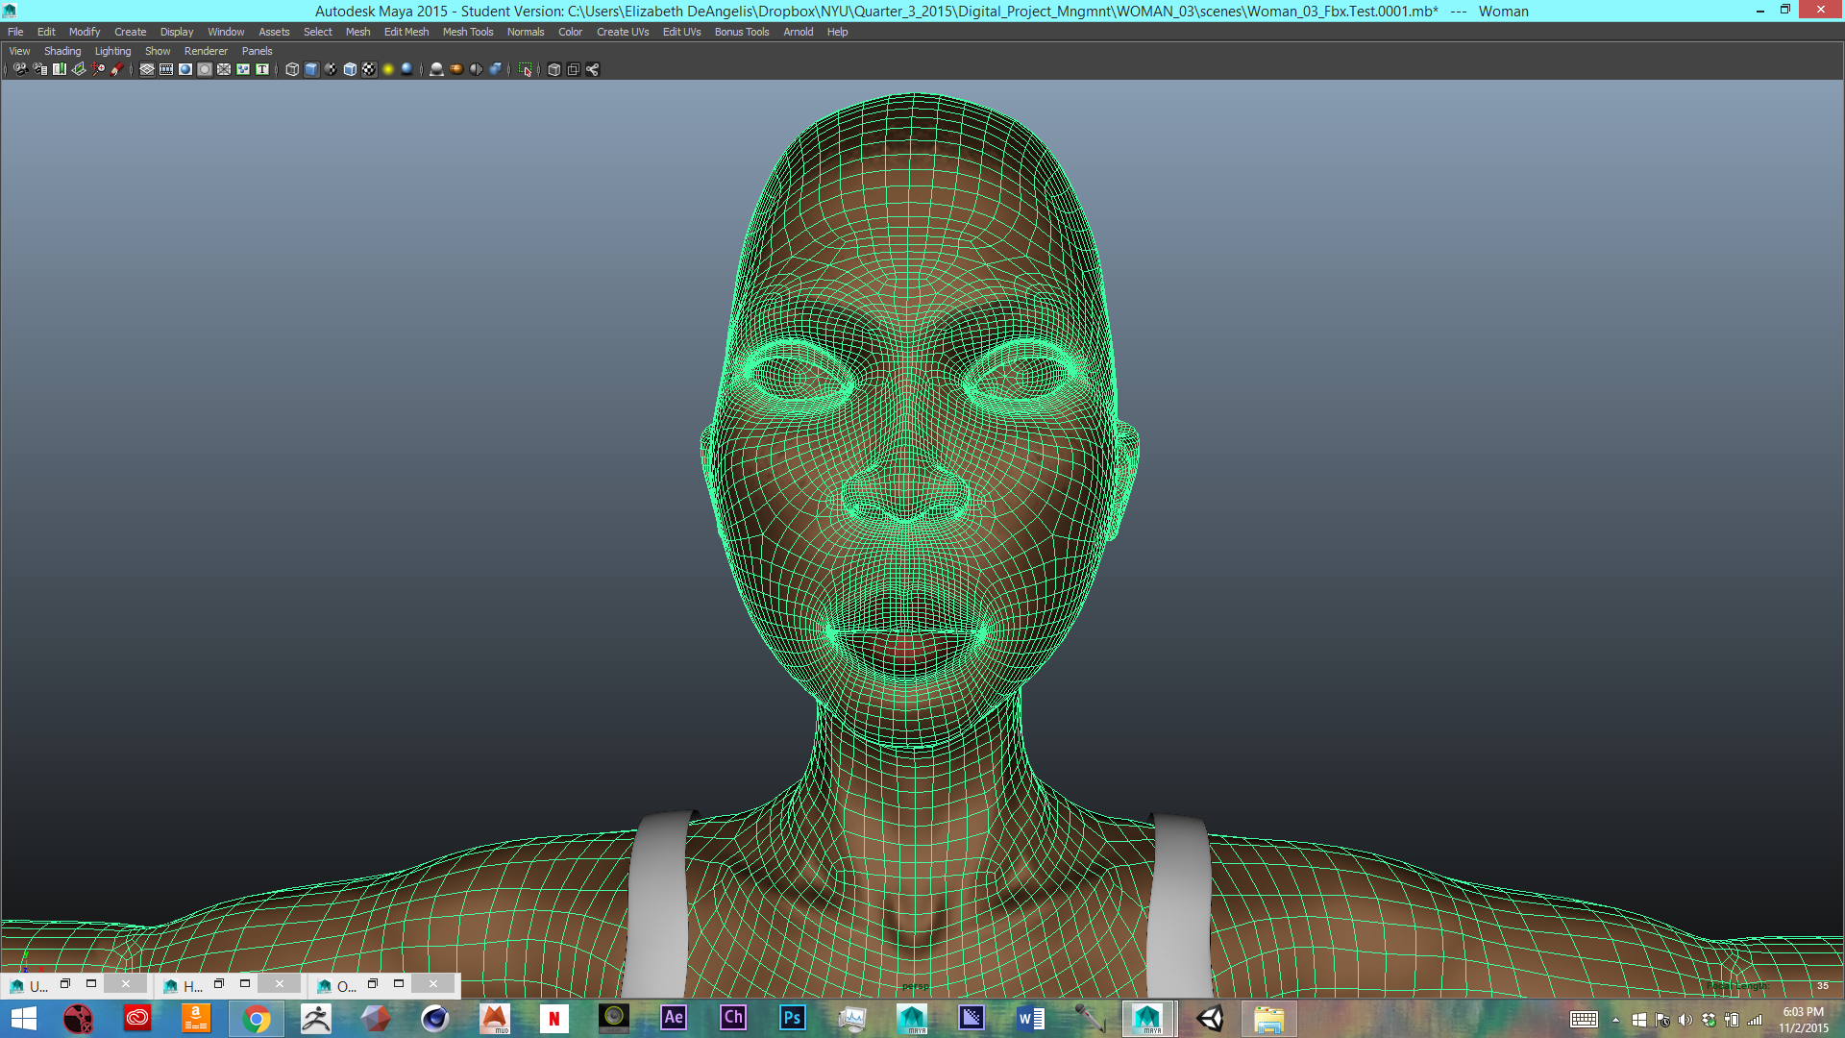Image resolution: width=1845 pixels, height=1038 pixels.
Task: Toggle the Textured display checker icon
Action: tap(369, 69)
